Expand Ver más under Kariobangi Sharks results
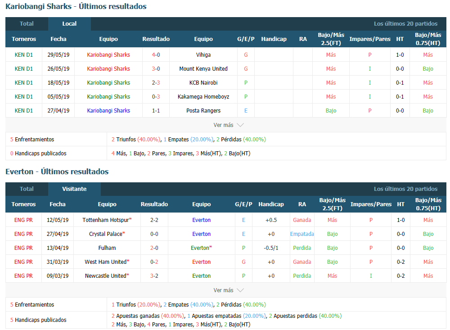 (229, 125)
